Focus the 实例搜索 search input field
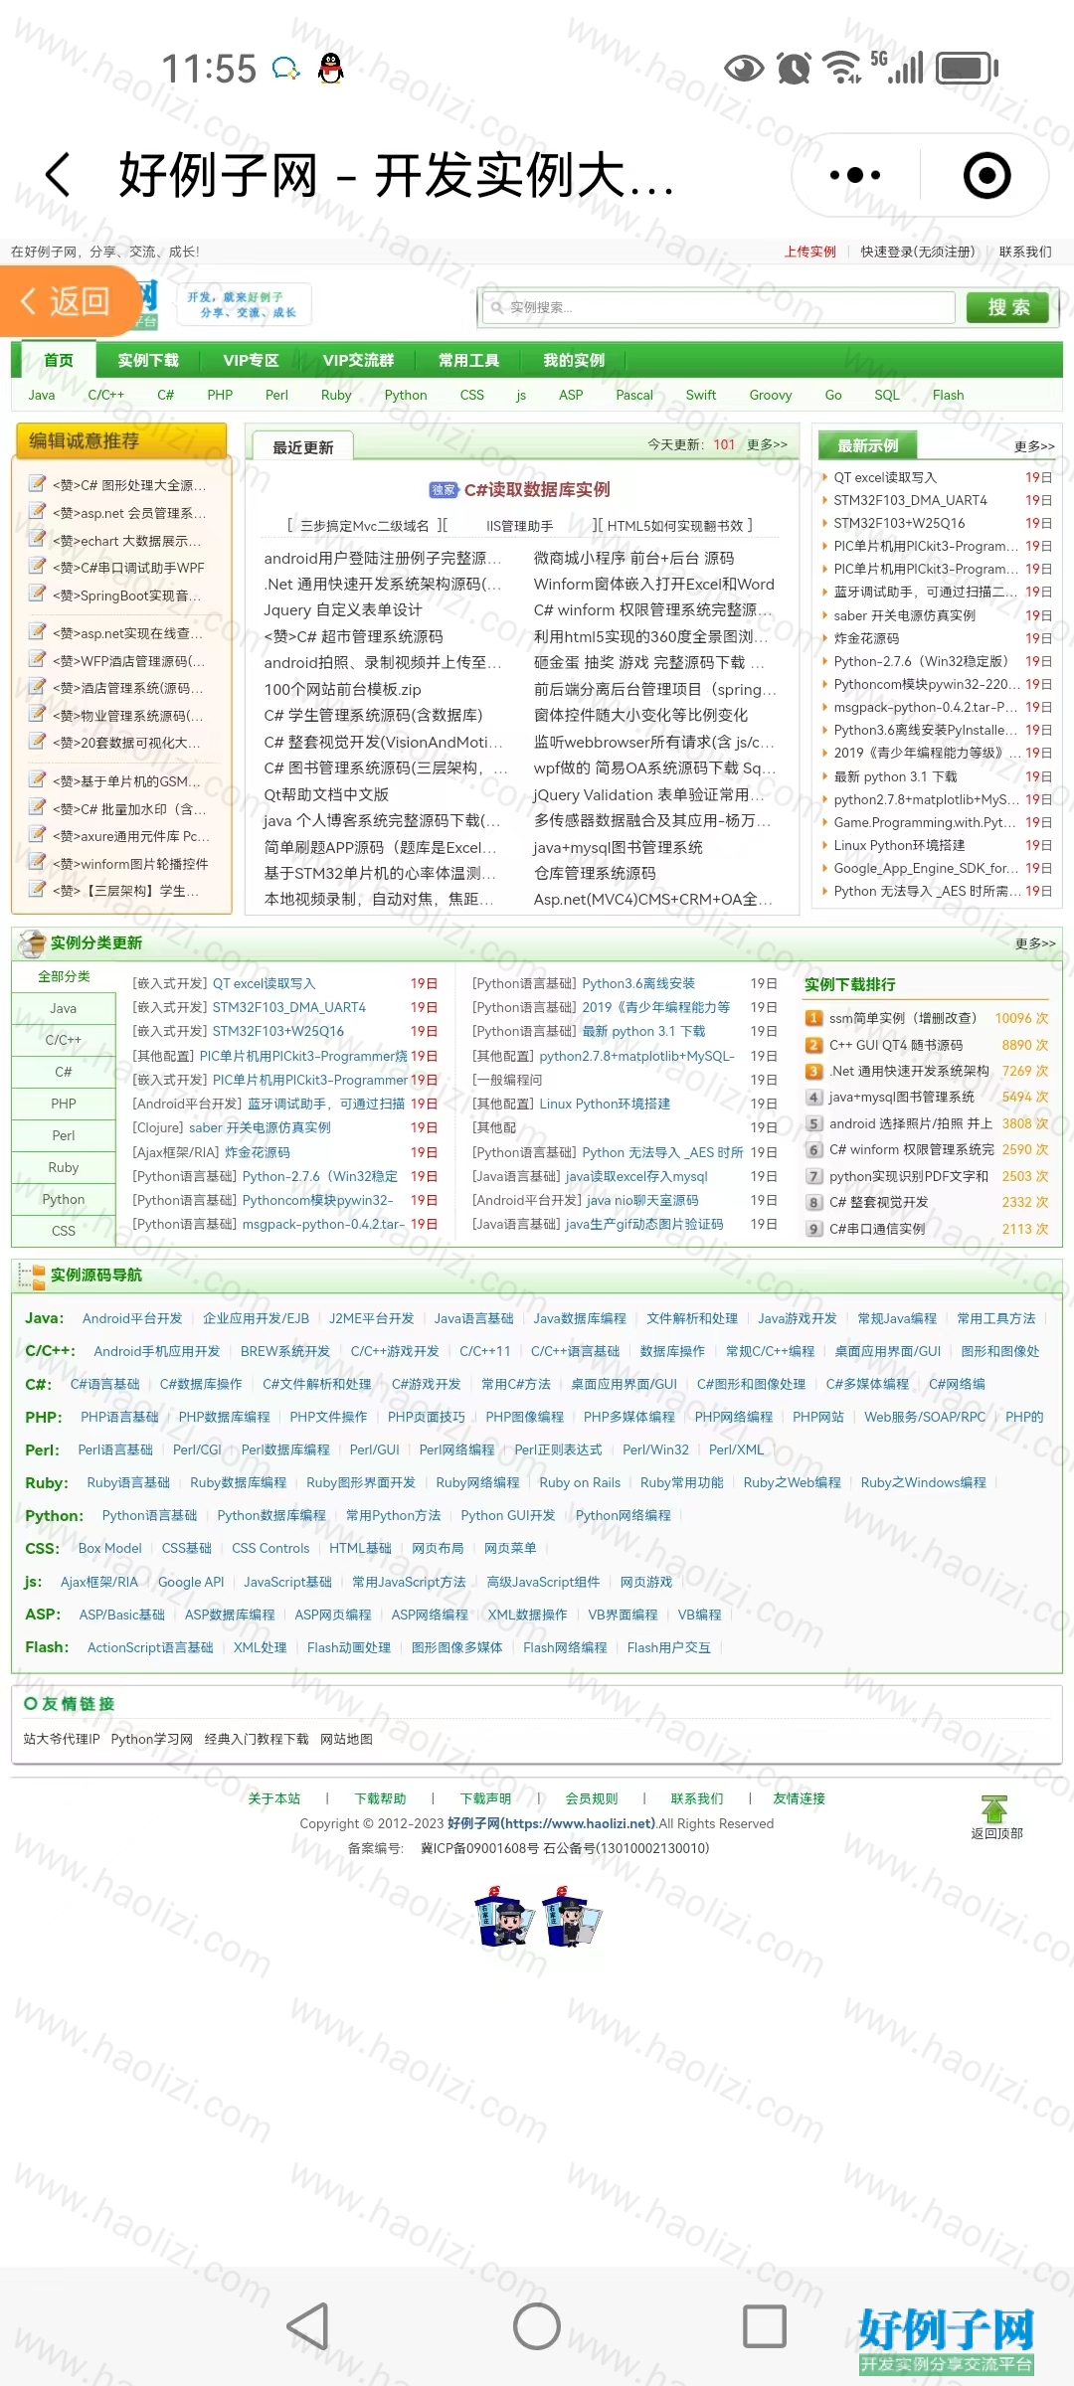This screenshot has height=2386, width=1074. coord(717,307)
